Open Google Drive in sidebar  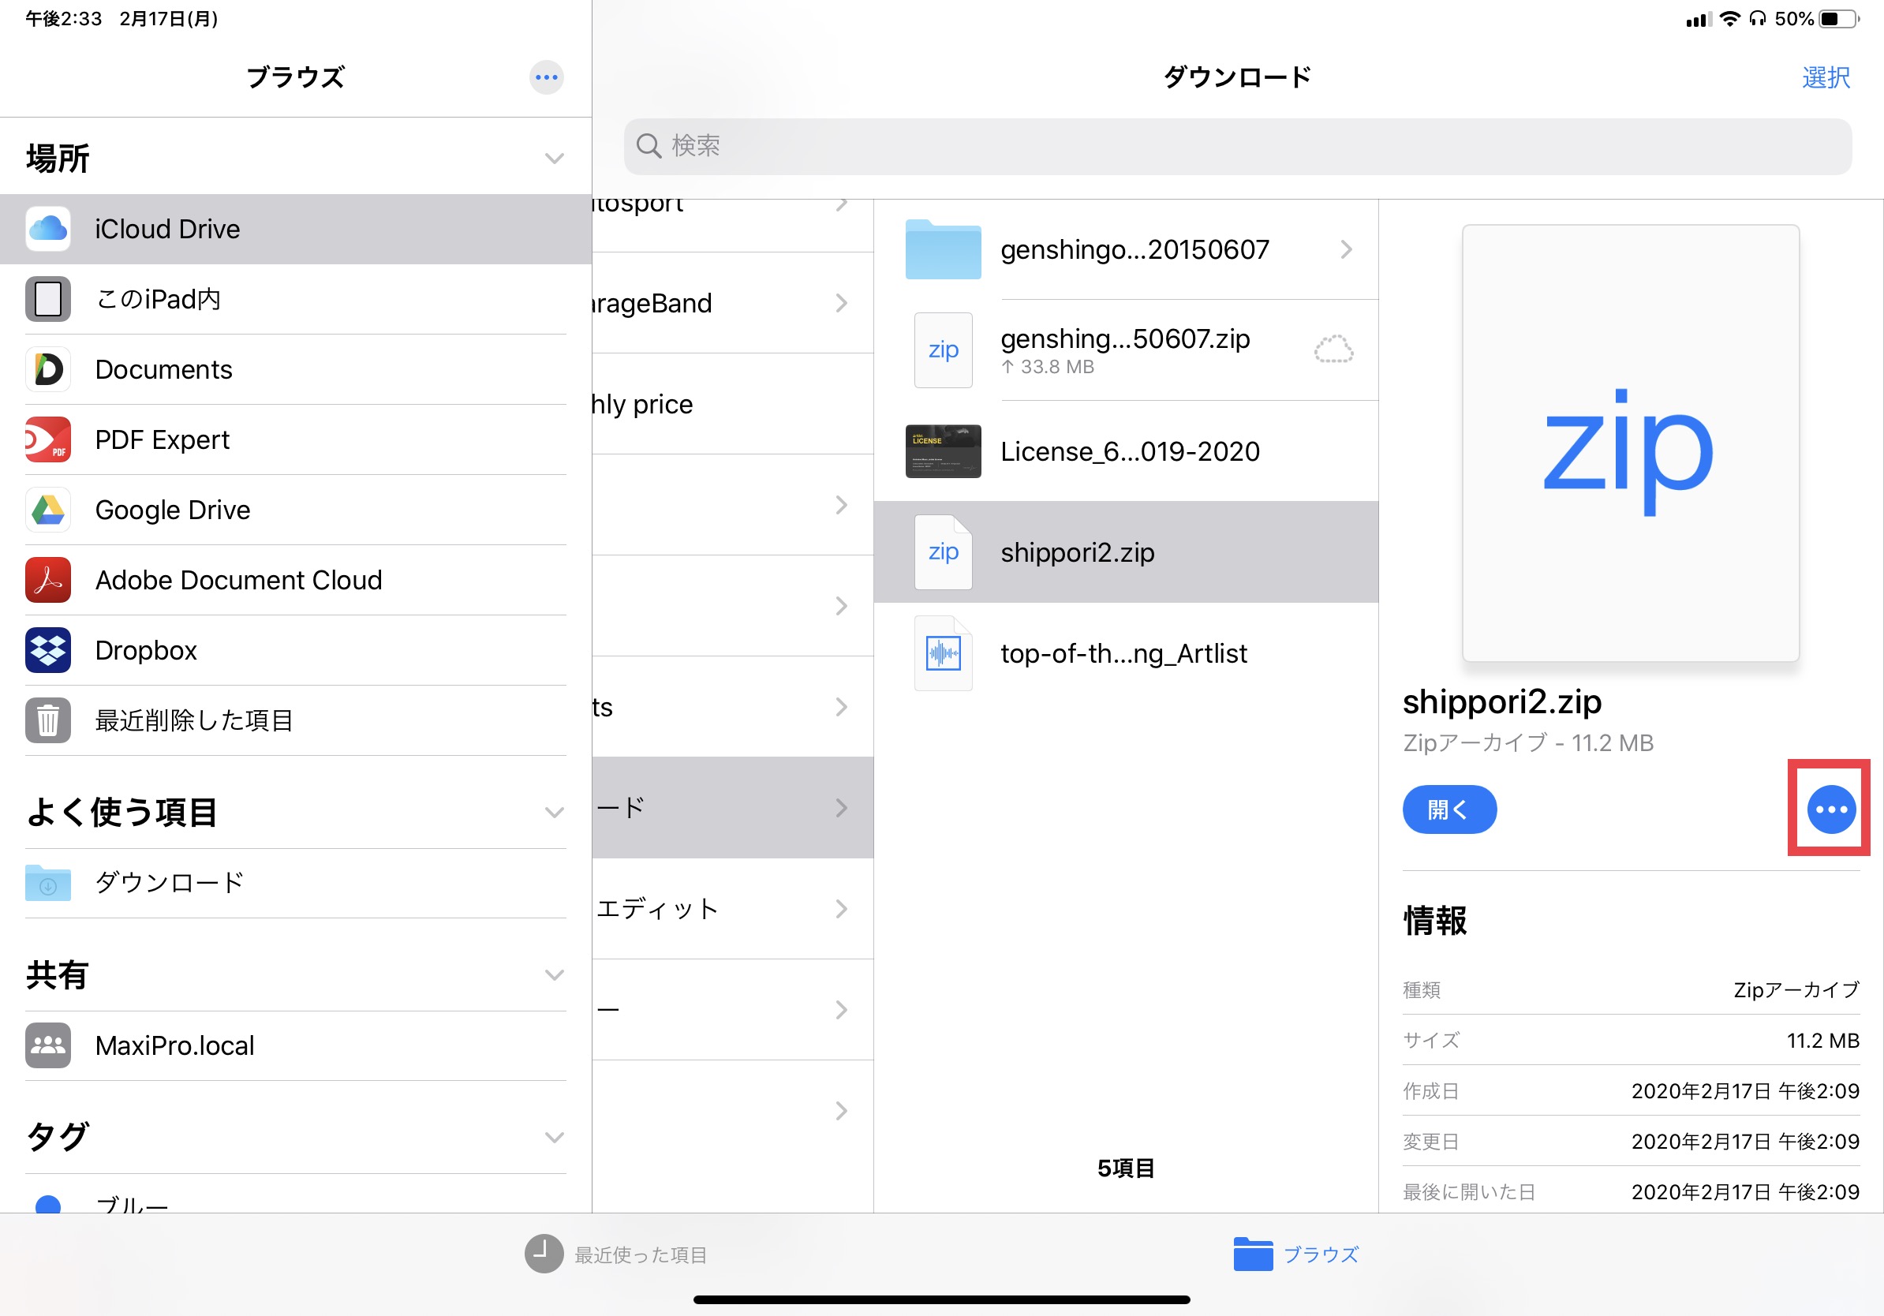(172, 510)
